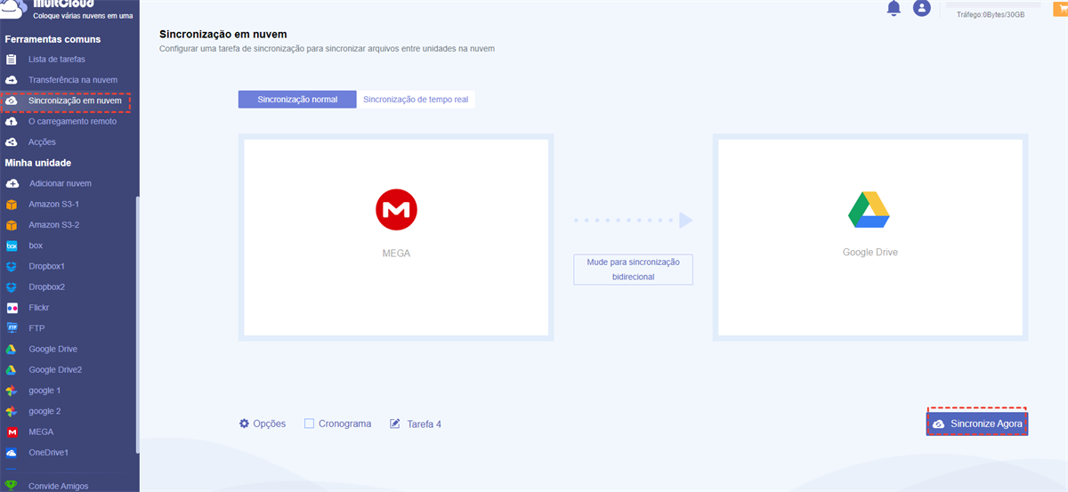
Task: Switch to Sincronização de tempo real tab
Action: 416,100
